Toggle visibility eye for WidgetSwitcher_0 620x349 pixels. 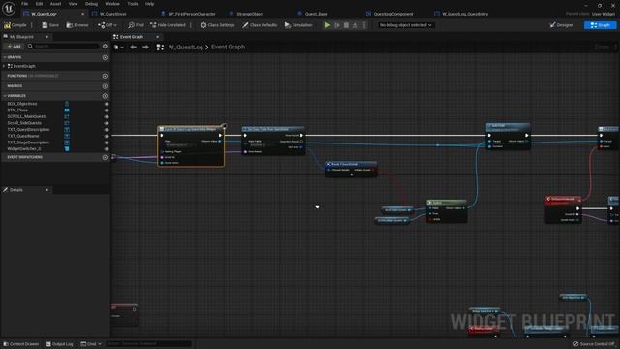pyautogui.click(x=106, y=149)
